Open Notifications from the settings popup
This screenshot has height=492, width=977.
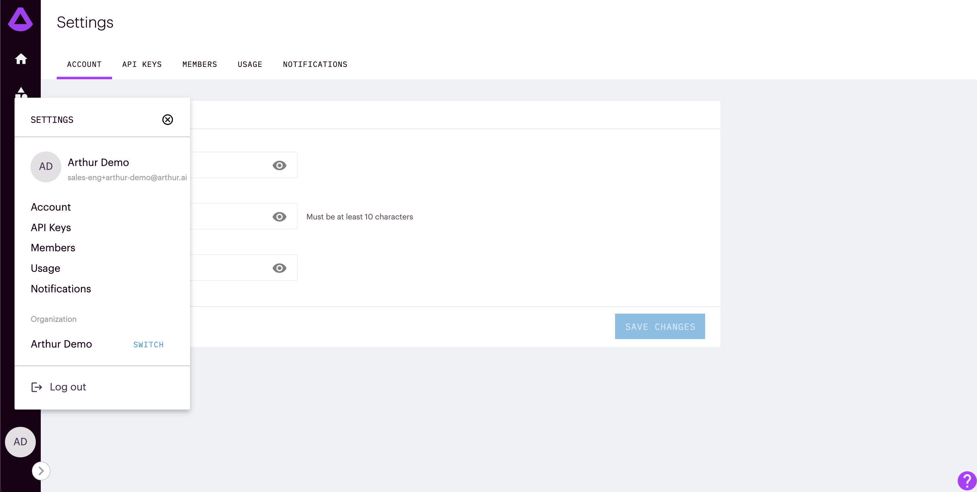pyautogui.click(x=61, y=288)
